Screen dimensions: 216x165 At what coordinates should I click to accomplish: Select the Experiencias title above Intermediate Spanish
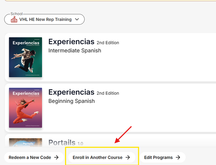pyautogui.click(x=71, y=42)
